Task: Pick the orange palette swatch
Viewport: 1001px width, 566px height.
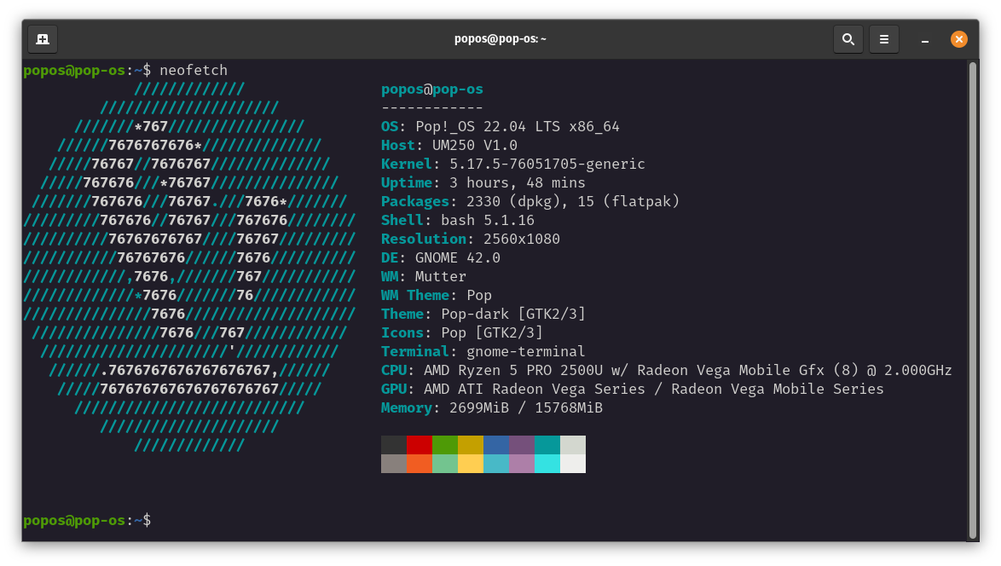Action: coord(419,463)
